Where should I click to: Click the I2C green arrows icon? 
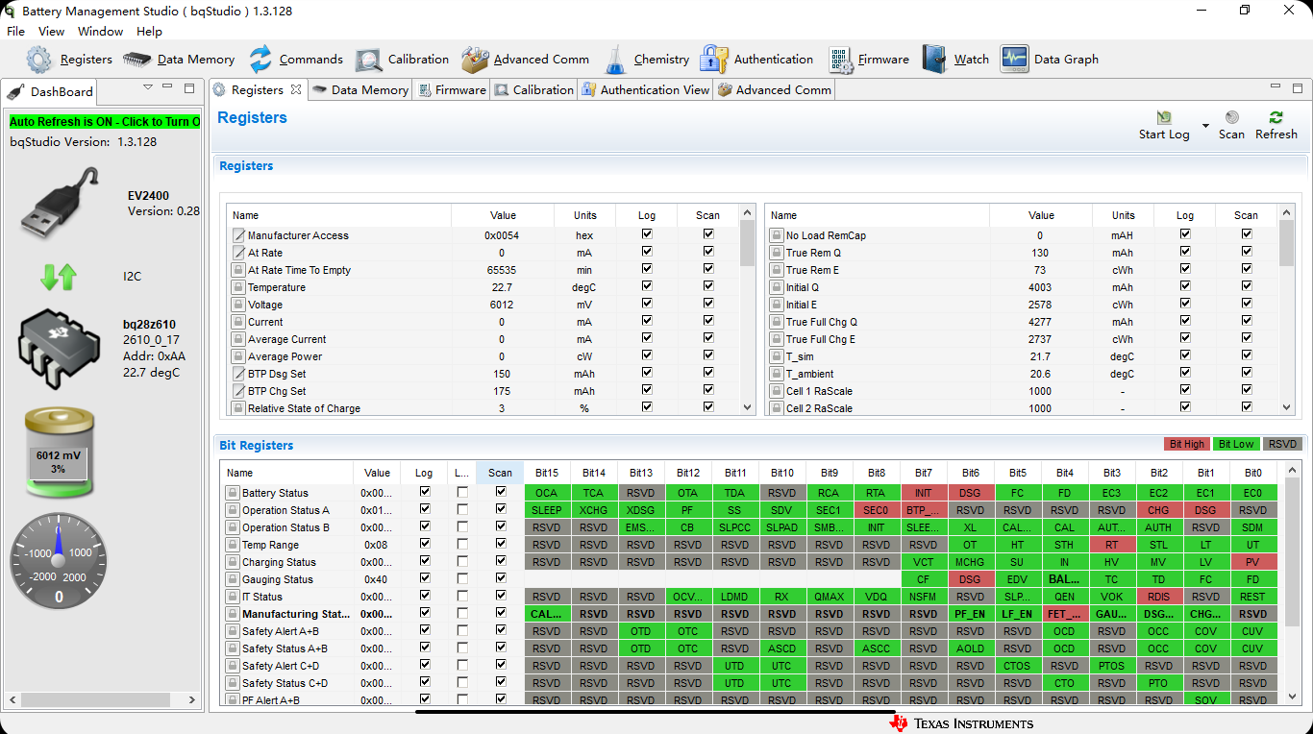(59, 278)
